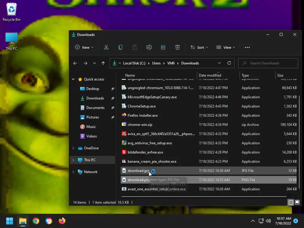Select Desktop in navigation pane
304x228 pixels.
pos(93,88)
